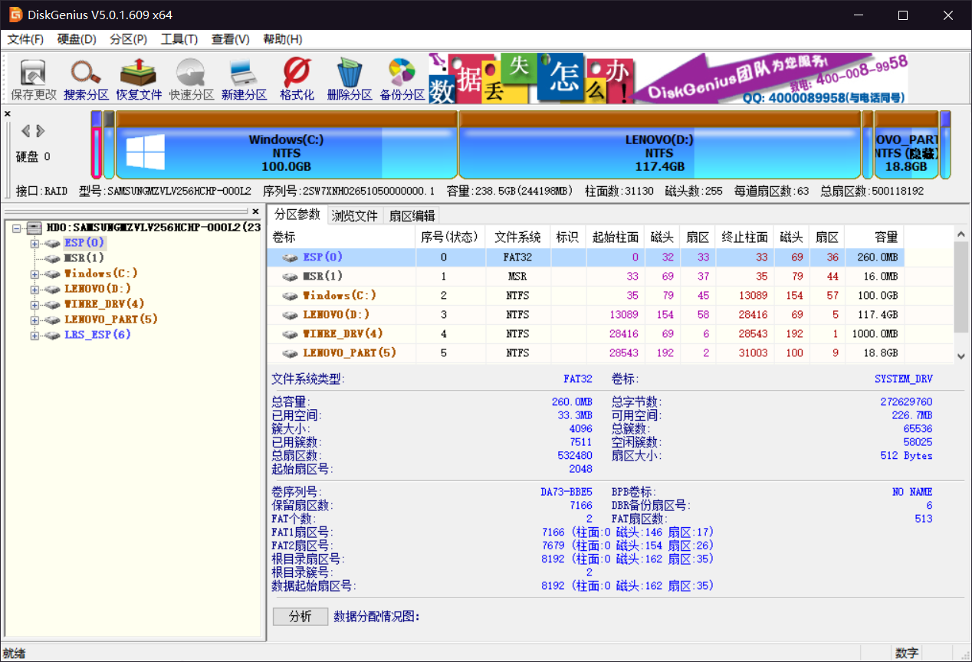Click the partition table scroll down arrow
Screen dimensions: 972x662
[961, 356]
